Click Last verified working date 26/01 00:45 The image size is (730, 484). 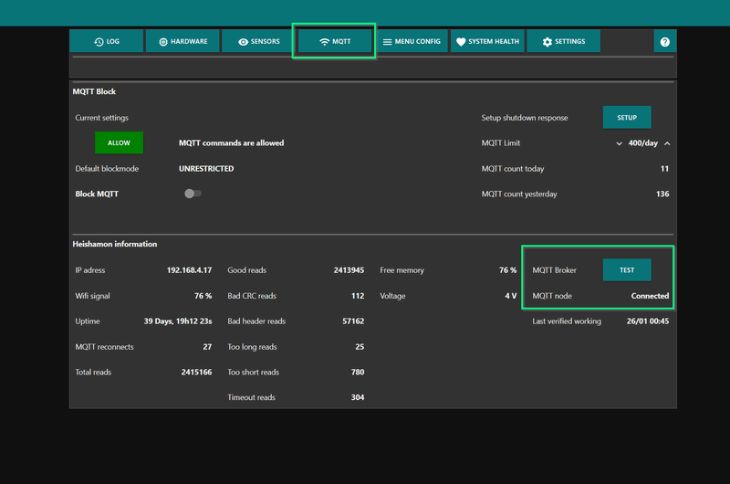coord(648,321)
